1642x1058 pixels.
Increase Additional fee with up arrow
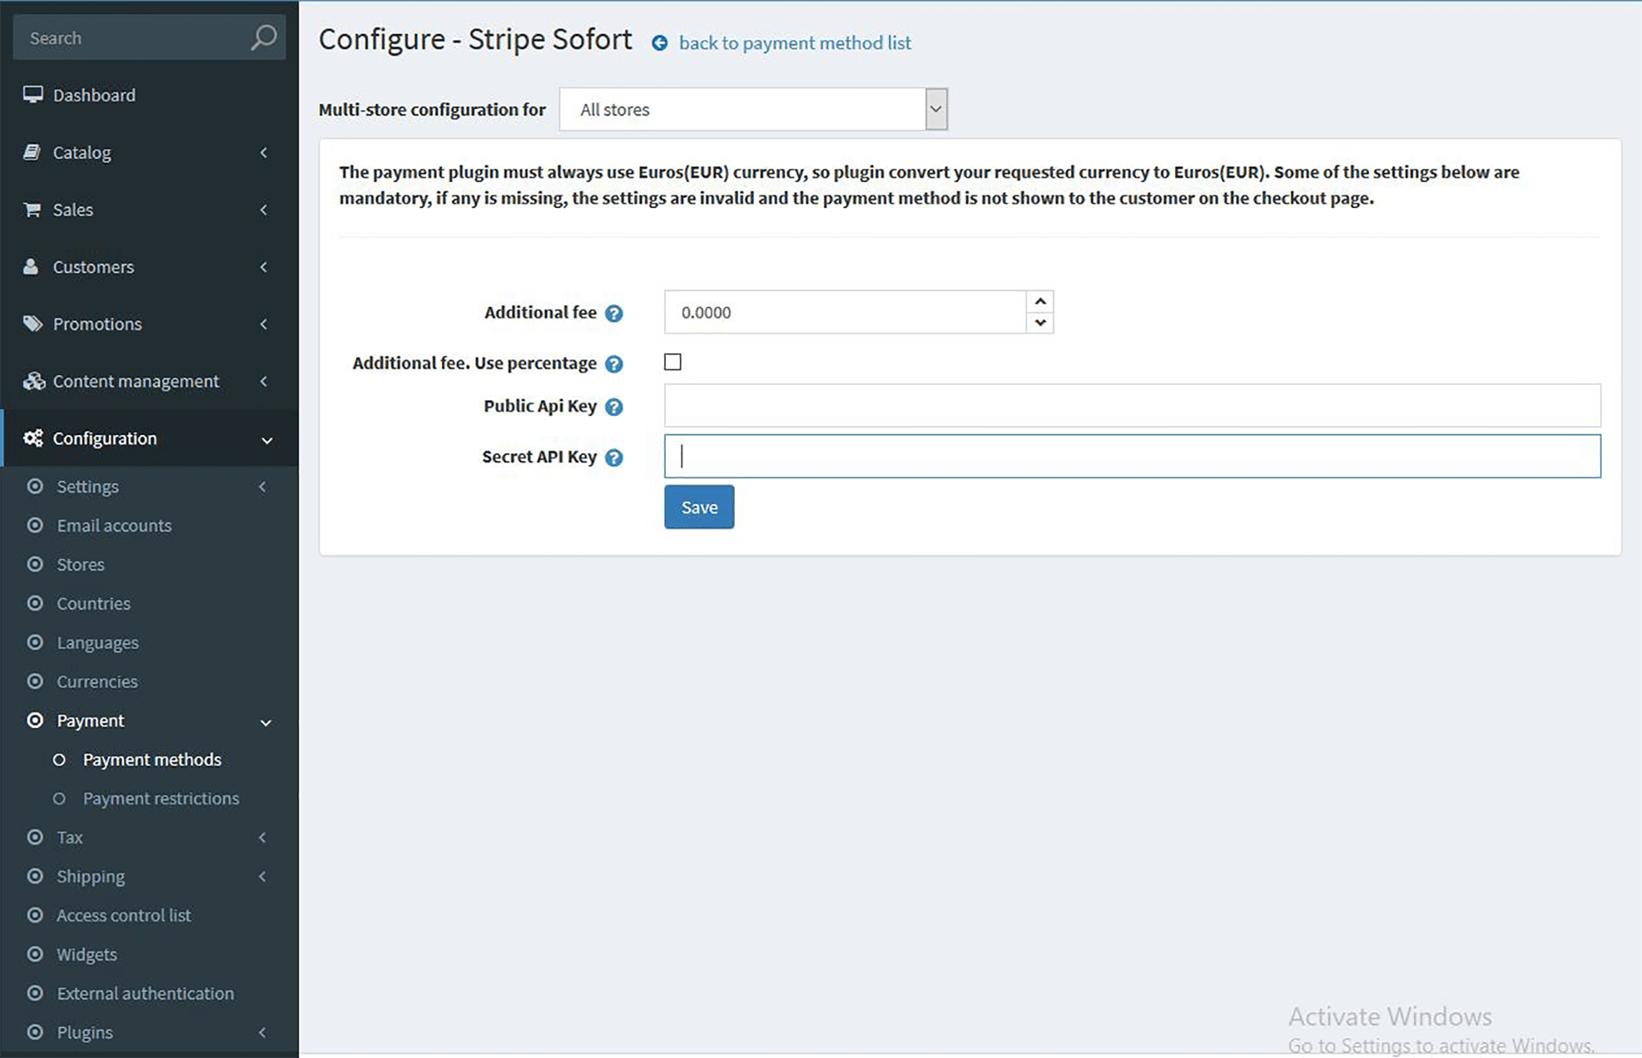point(1040,301)
